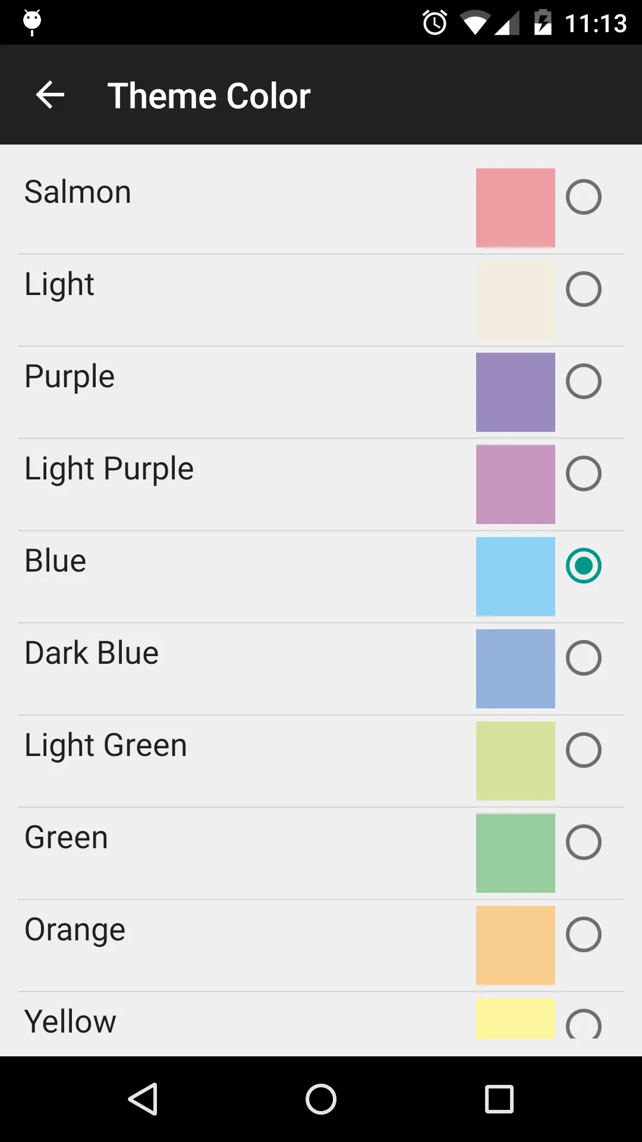Tap the Android back navigation triangle

point(143,1099)
